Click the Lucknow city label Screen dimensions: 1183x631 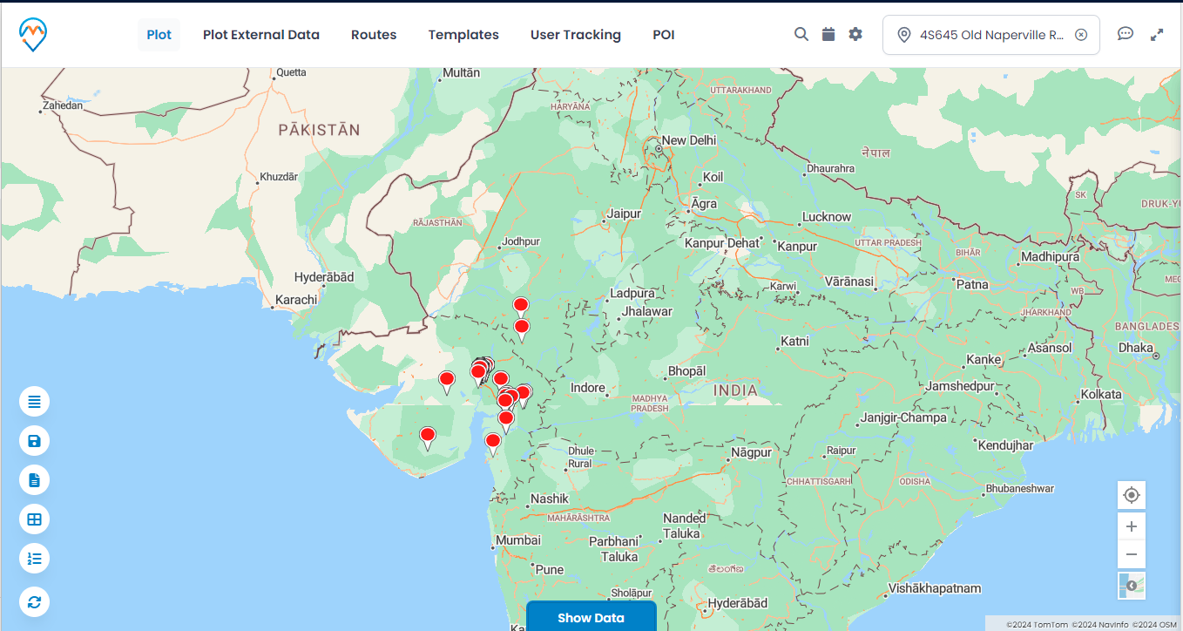pyautogui.click(x=827, y=217)
